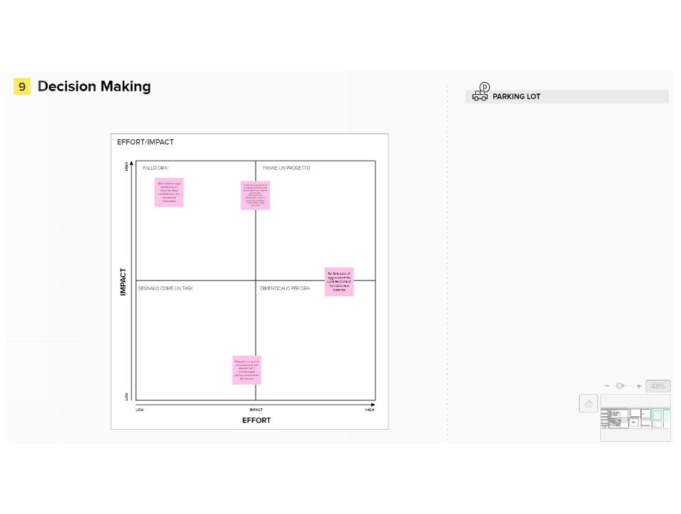Click the EFFORT/IMPACT title text

click(x=146, y=142)
